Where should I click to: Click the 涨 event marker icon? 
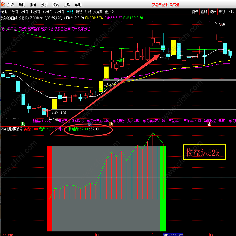click(209, 124)
